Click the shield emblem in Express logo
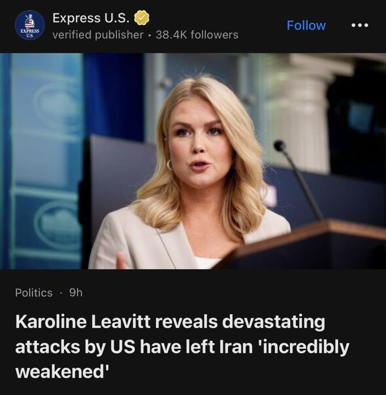Image resolution: width=386 pixels, height=395 pixels. click(29, 24)
